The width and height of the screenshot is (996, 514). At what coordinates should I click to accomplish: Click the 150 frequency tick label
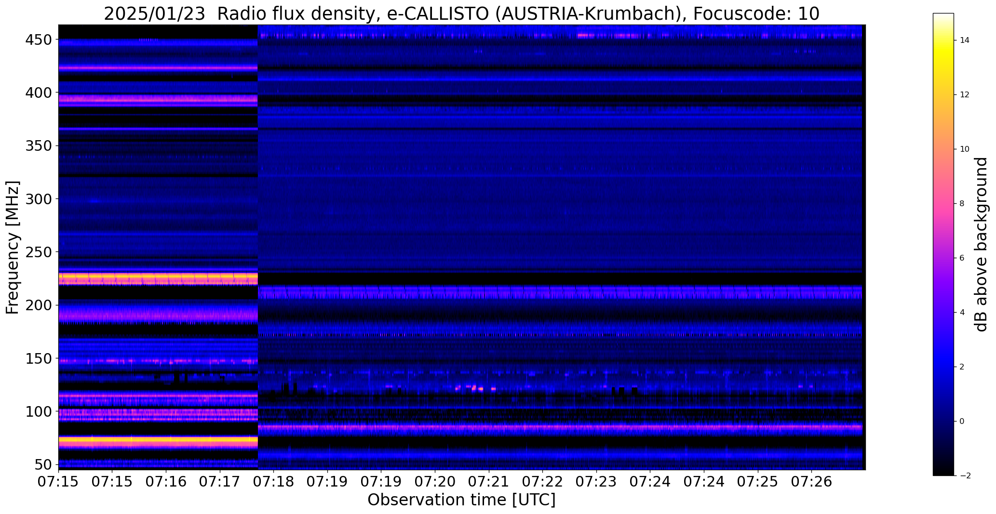coord(38,359)
